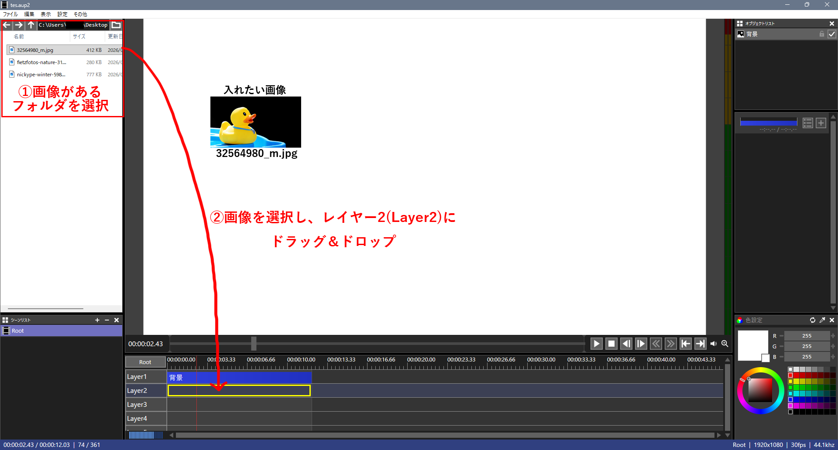Open the ファイル menu

click(10, 14)
